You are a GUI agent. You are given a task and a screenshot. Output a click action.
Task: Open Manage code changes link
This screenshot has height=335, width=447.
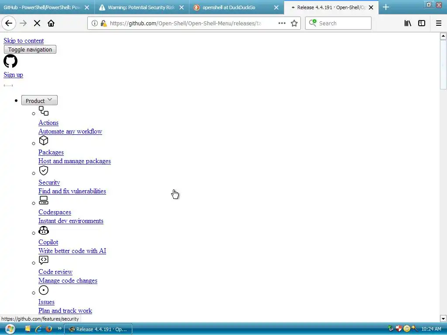[68, 280]
